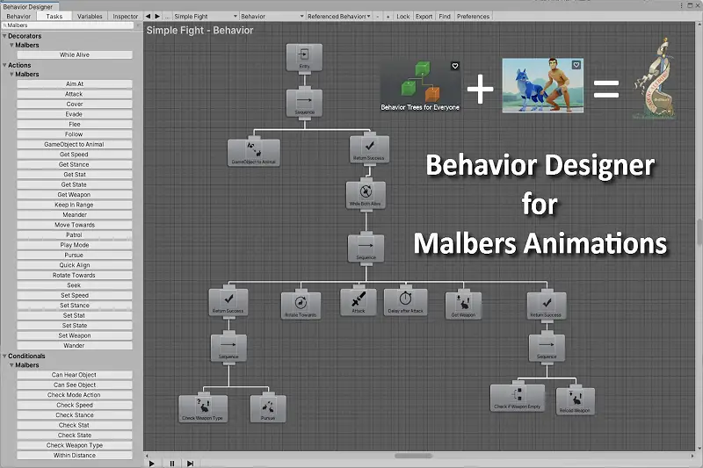Select the Return Success node above Reload Weapon
Screen dimensions: 703x468
click(x=547, y=306)
